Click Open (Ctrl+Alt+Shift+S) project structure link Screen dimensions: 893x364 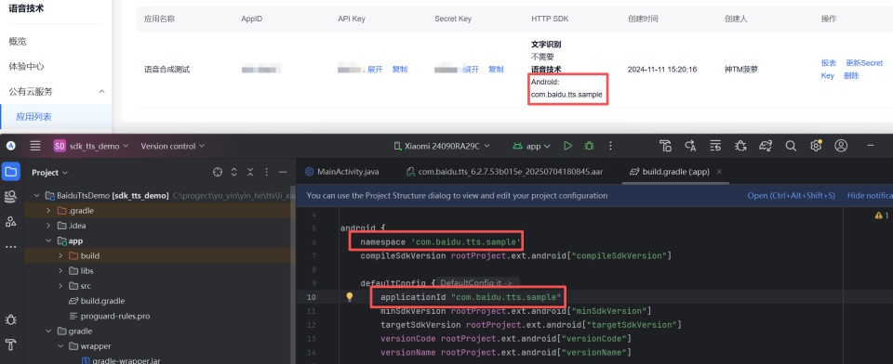pyautogui.click(x=791, y=196)
